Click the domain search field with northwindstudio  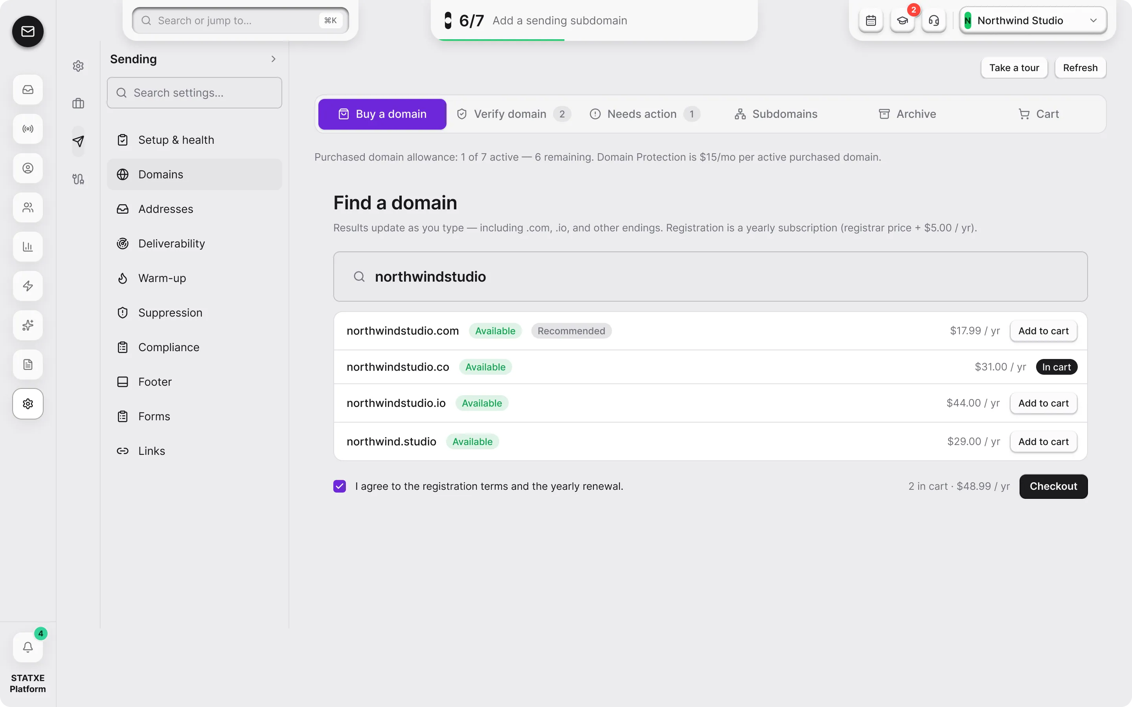point(710,277)
